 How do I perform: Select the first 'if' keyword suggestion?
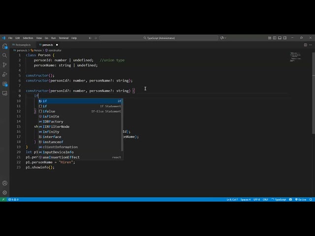tap(80, 101)
